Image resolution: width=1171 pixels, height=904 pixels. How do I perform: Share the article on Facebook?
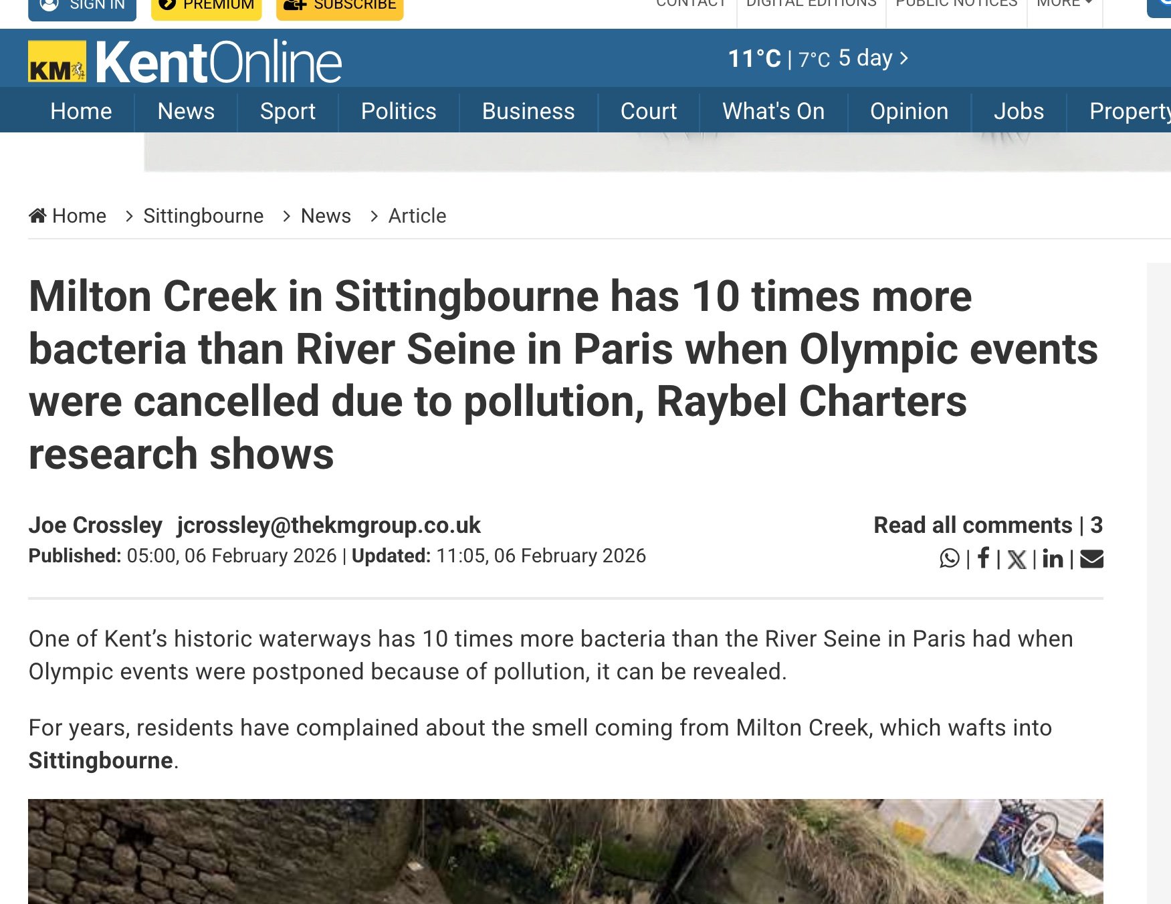tap(983, 559)
